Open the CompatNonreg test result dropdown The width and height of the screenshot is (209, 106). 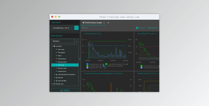click(x=71, y=28)
